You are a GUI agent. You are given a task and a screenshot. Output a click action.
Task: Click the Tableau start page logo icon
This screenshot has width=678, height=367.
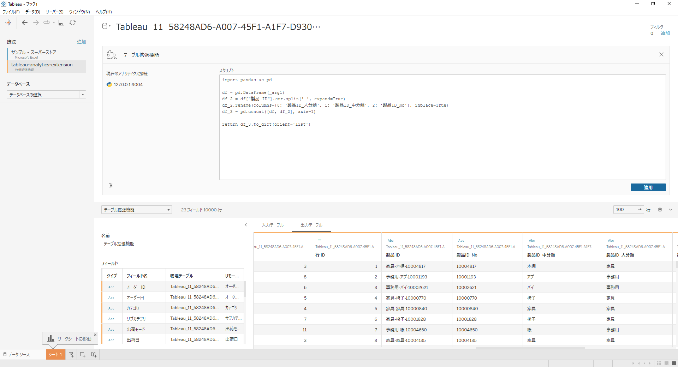(8, 23)
